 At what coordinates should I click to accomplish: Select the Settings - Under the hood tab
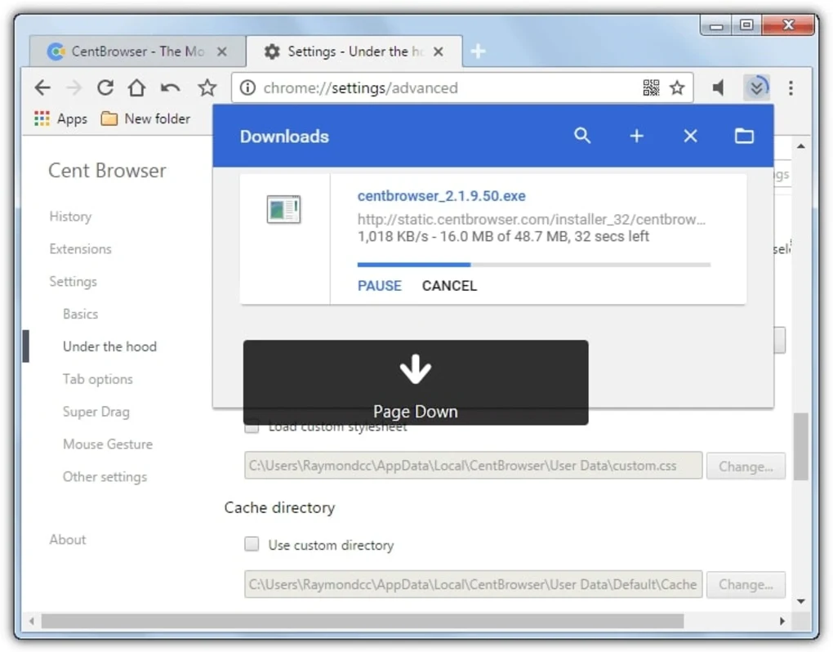354,51
